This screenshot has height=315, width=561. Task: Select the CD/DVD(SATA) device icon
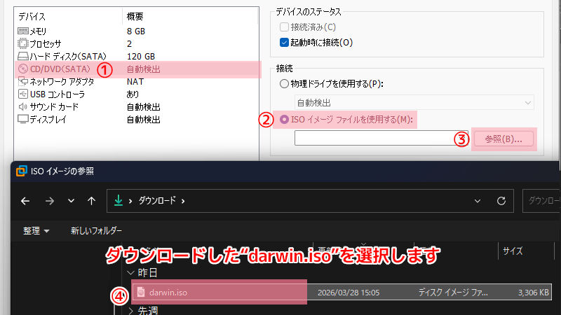point(23,69)
